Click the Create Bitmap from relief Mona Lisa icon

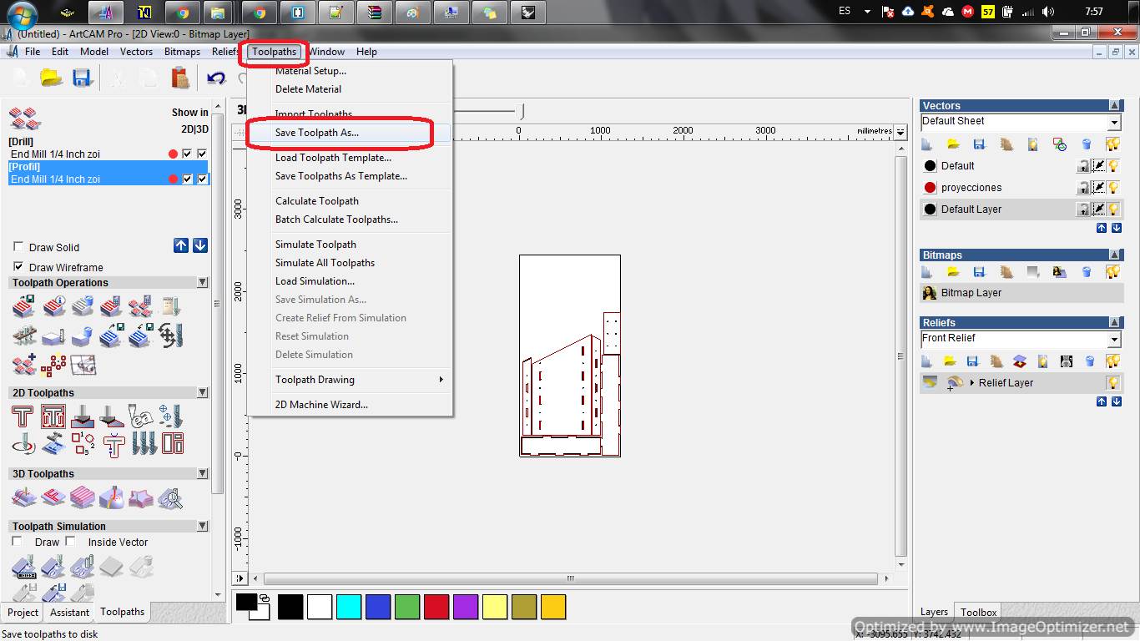coord(1059,272)
